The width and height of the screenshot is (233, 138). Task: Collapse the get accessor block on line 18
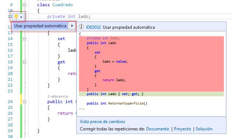(x=25, y=62)
